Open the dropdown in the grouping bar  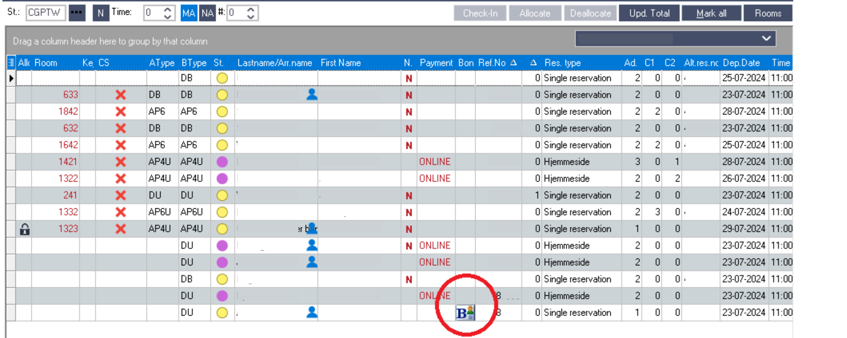(766, 38)
